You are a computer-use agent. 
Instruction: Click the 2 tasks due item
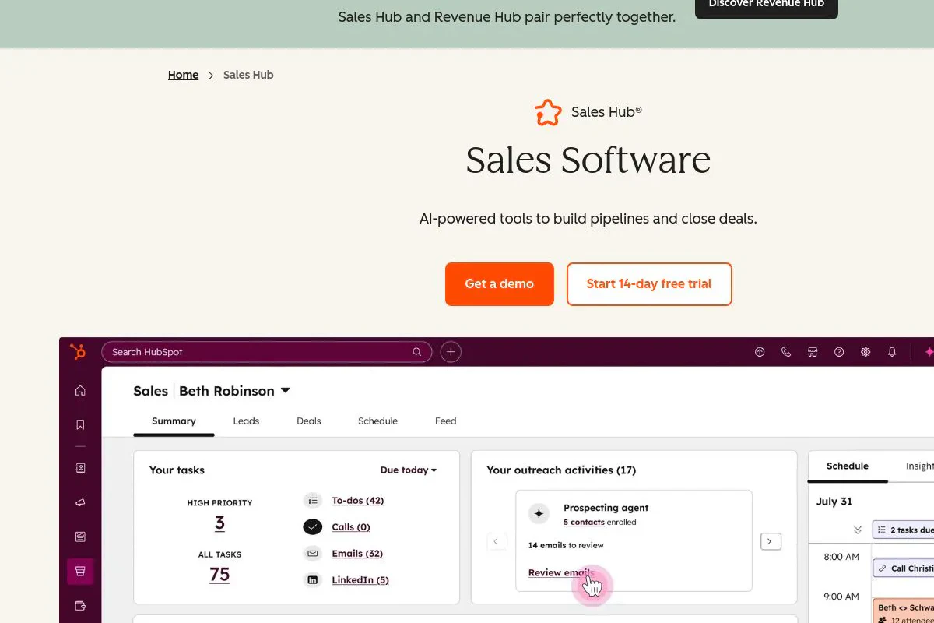pos(904,530)
